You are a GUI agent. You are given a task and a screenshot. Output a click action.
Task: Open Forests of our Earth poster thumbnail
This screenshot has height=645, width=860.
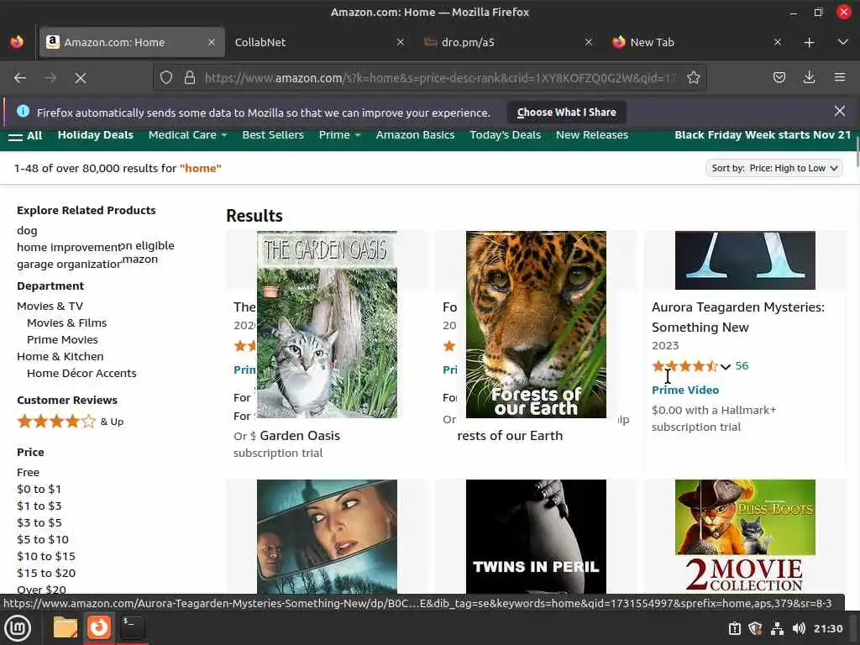point(536,324)
